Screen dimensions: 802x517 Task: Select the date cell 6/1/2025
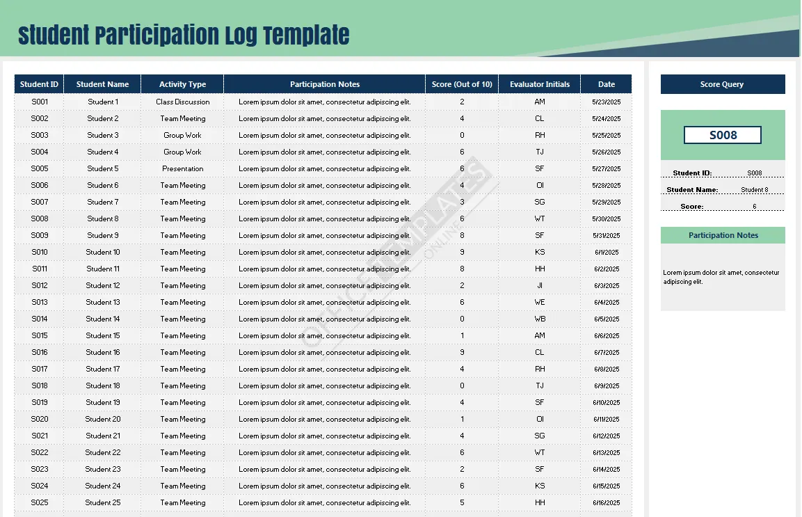tap(607, 252)
